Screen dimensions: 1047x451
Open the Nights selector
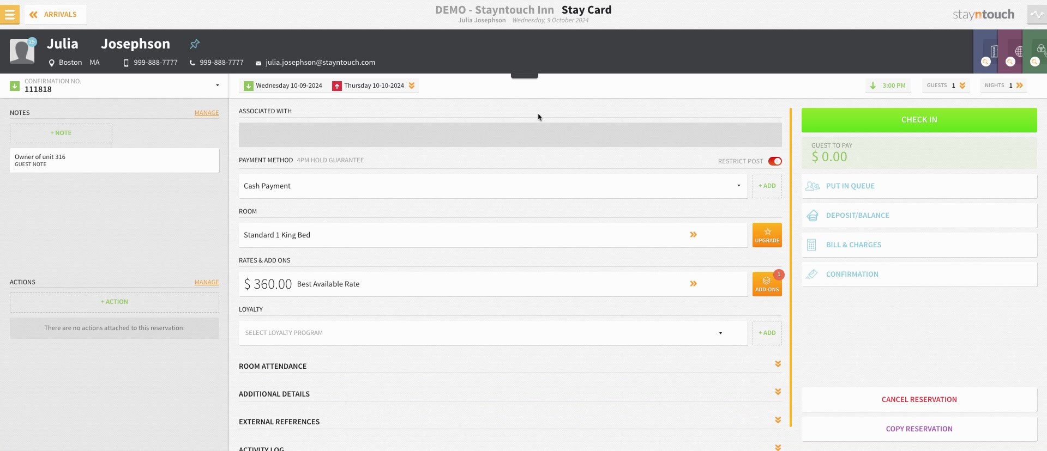coord(1004,86)
